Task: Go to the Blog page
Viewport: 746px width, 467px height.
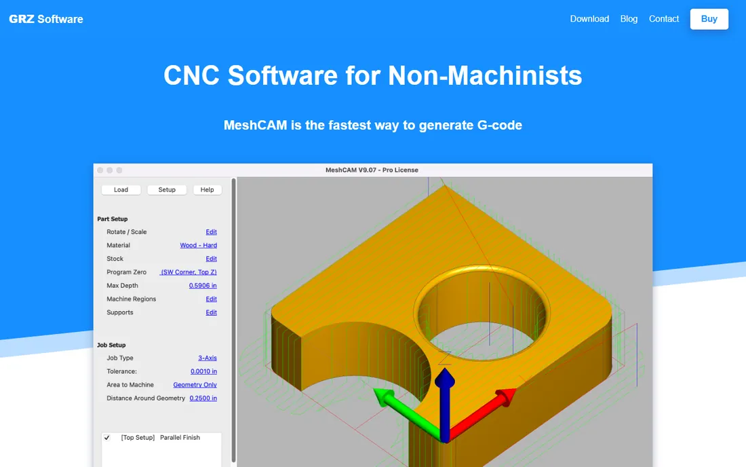Action: (629, 19)
